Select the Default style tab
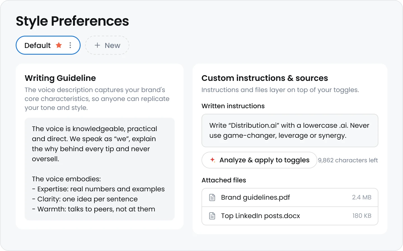 48,45
